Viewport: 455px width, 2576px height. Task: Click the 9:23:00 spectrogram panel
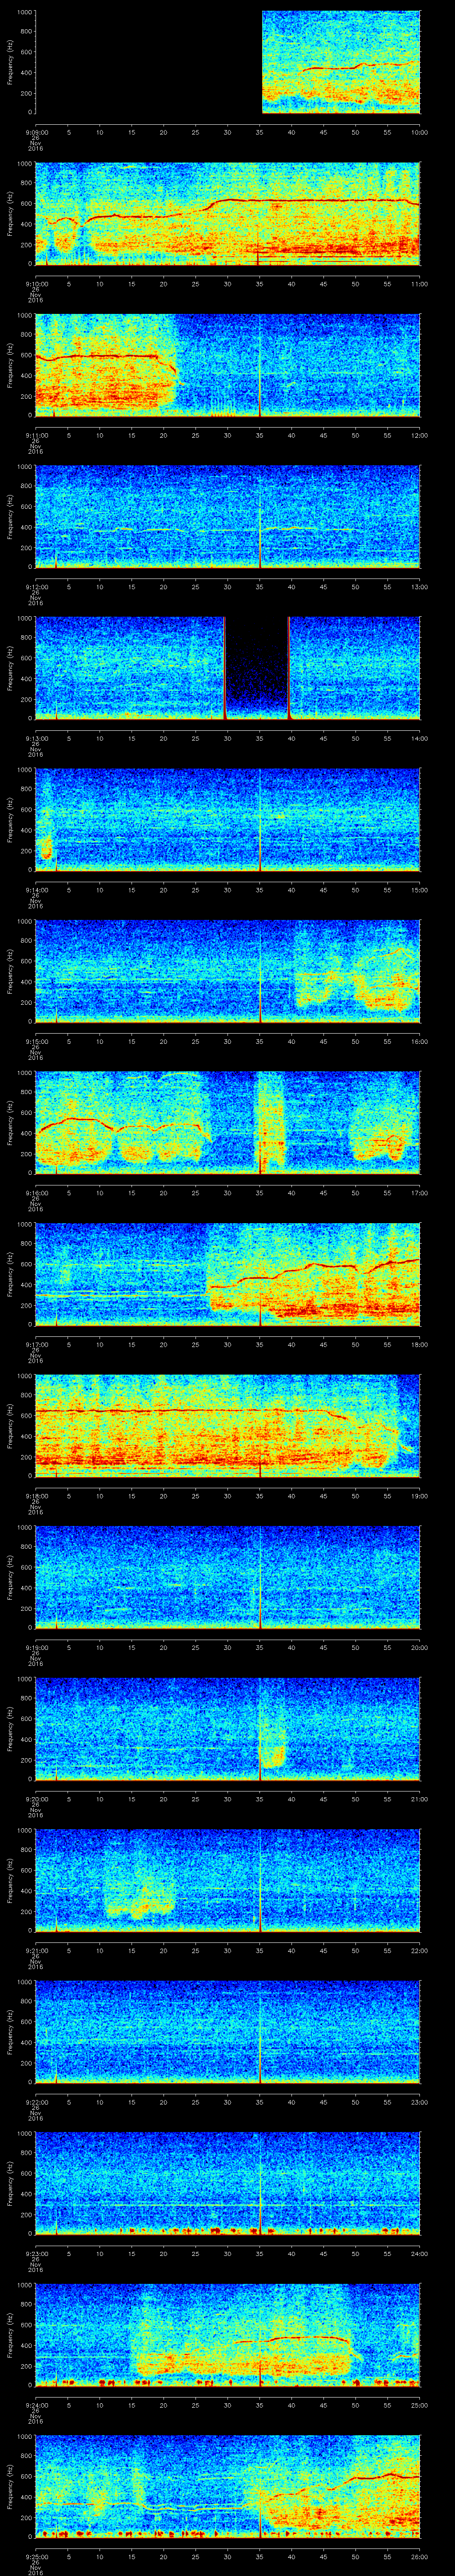[x=227, y=2183]
